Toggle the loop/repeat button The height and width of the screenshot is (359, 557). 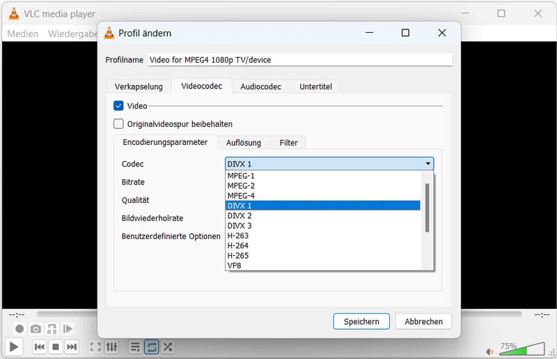(152, 346)
